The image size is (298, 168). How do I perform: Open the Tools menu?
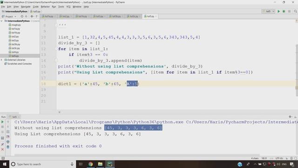[x=61, y=7]
